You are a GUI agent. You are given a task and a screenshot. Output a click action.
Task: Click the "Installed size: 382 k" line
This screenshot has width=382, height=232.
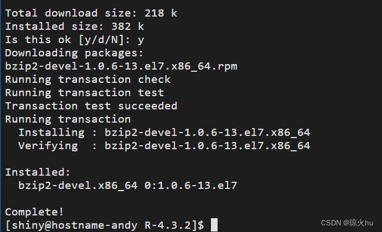coord(75,26)
